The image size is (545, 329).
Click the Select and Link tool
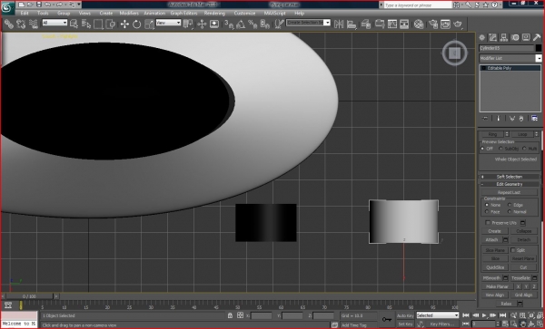point(9,24)
